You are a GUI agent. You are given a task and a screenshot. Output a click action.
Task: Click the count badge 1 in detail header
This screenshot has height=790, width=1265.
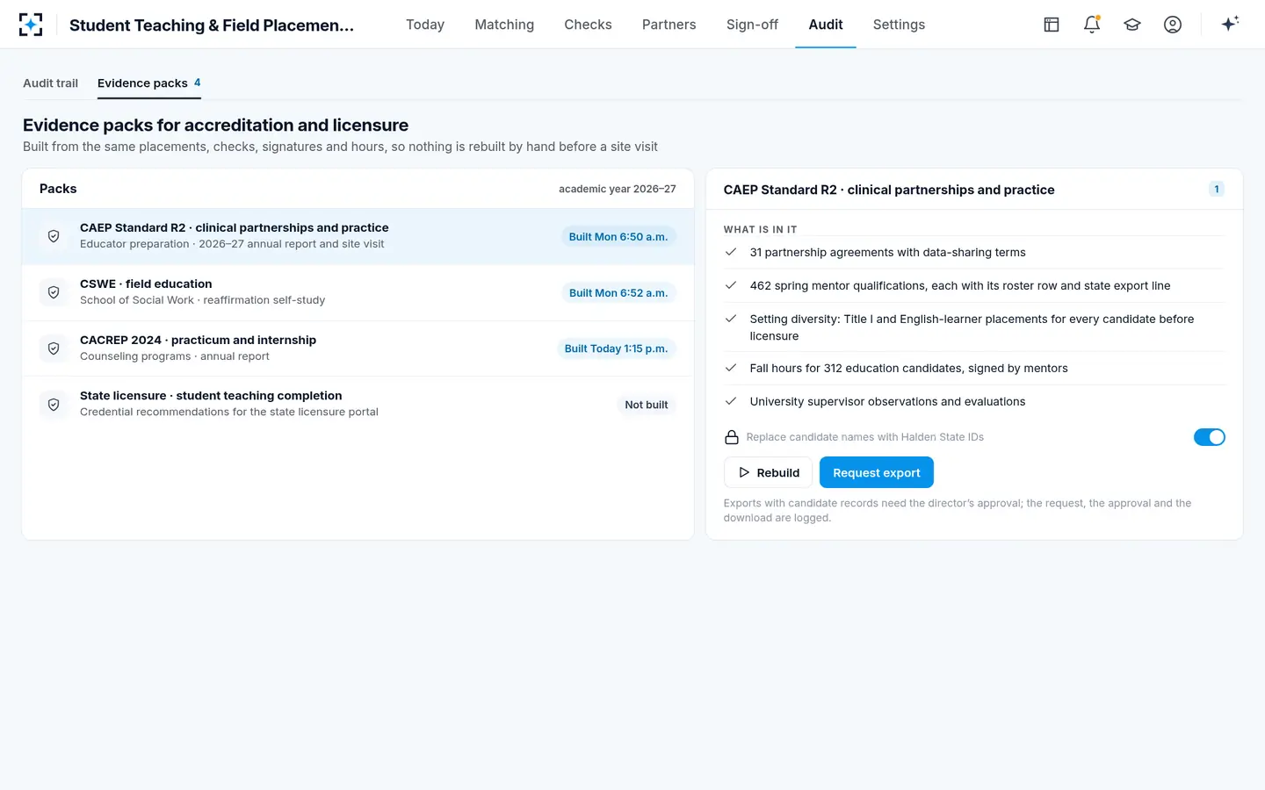(x=1217, y=189)
